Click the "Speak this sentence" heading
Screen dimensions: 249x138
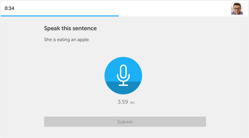(70, 28)
